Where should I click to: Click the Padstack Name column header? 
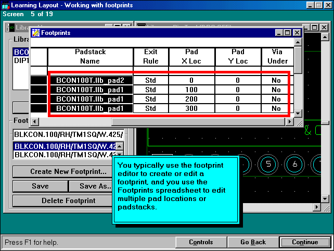(x=90, y=57)
